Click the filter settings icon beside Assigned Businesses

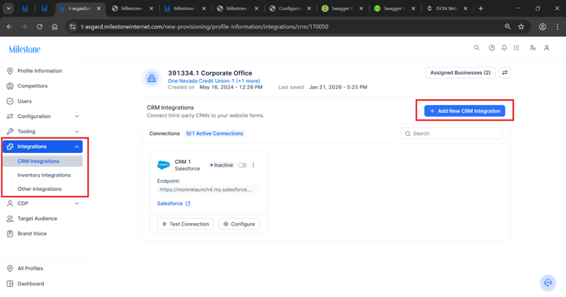[x=505, y=73]
